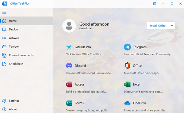184x113 pixels.
Task: Click the Check hash file icon
Action: (x=4, y=64)
